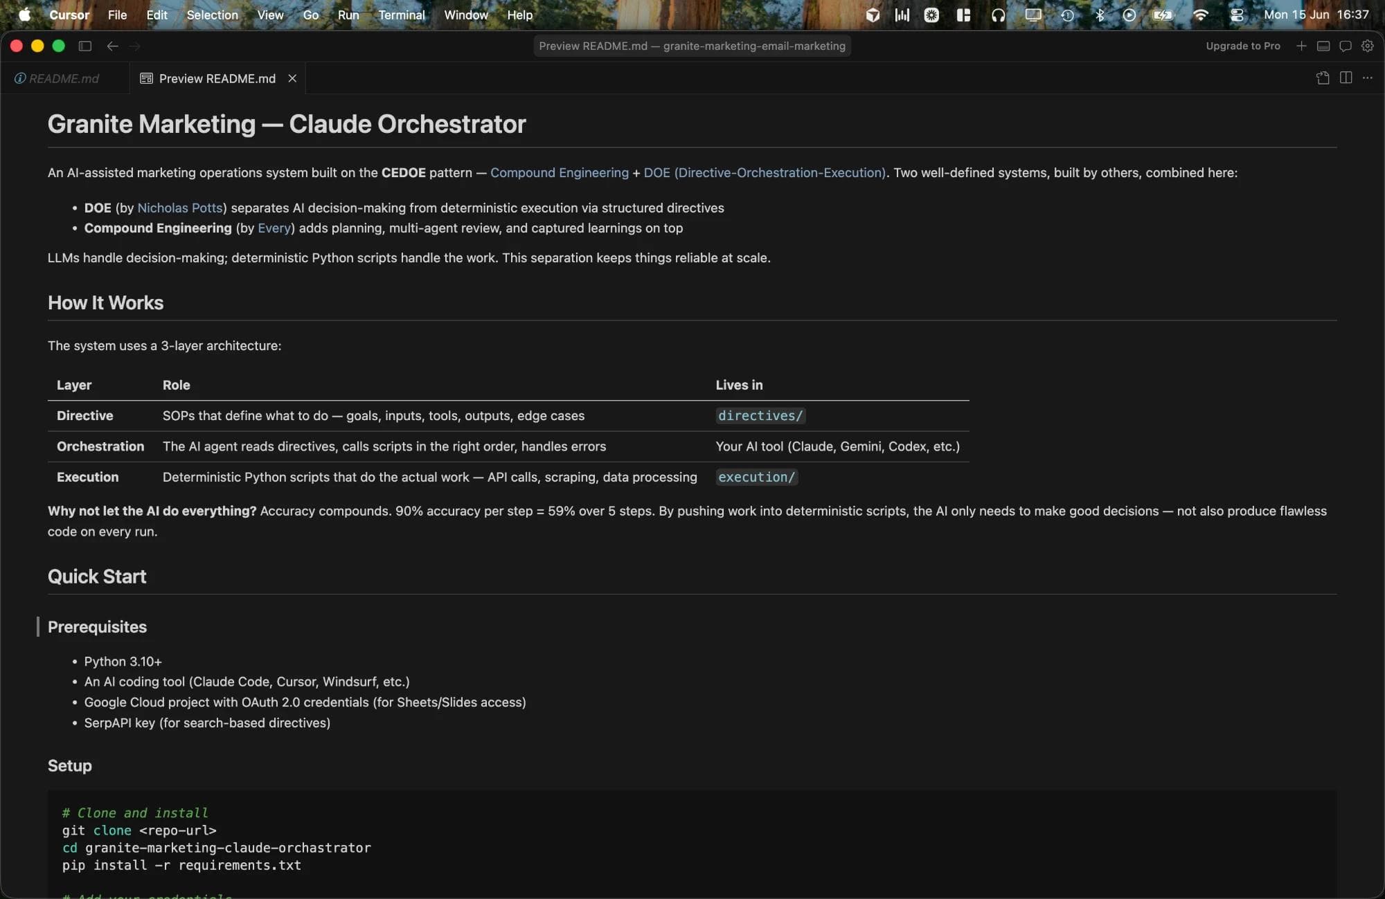The image size is (1385, 899).
Task: Open the Terminal menu
Action: click(x=402, y=15)
